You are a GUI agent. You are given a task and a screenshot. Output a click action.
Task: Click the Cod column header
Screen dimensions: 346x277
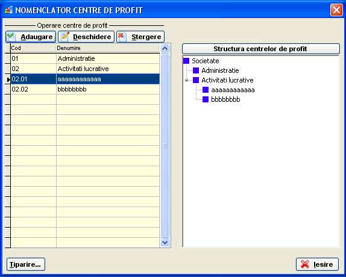(x=33, y=48)
